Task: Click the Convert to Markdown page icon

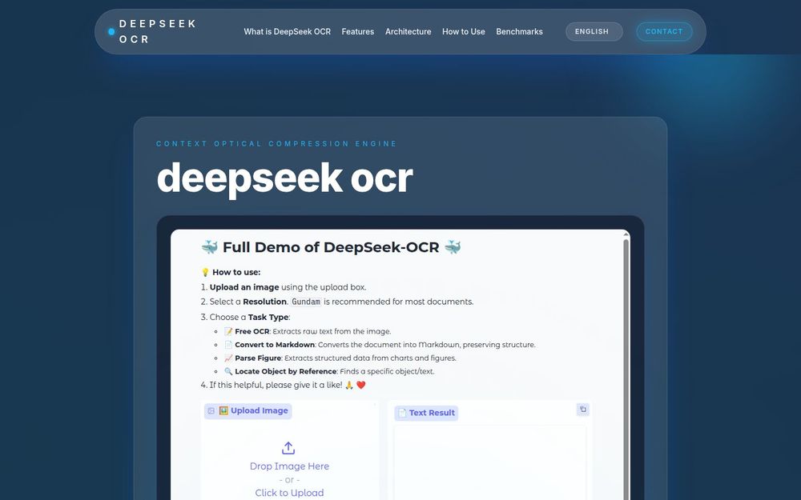Action: tap(228, 345)
